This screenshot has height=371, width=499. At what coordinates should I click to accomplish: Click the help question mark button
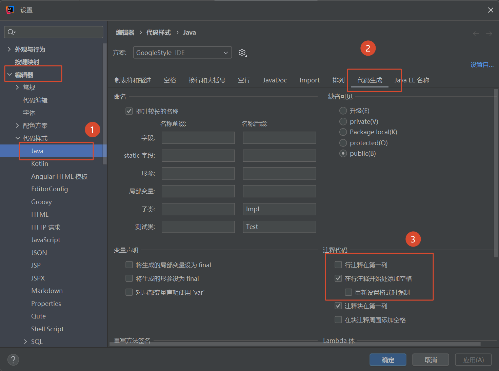[x=13, y=360]
